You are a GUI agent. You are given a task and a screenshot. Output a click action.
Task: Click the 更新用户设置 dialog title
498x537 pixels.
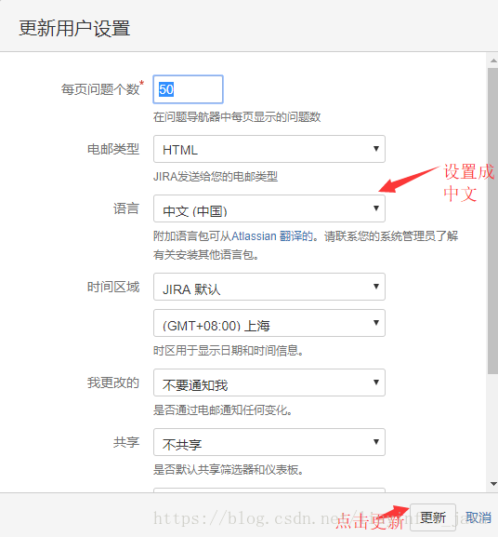74,28
